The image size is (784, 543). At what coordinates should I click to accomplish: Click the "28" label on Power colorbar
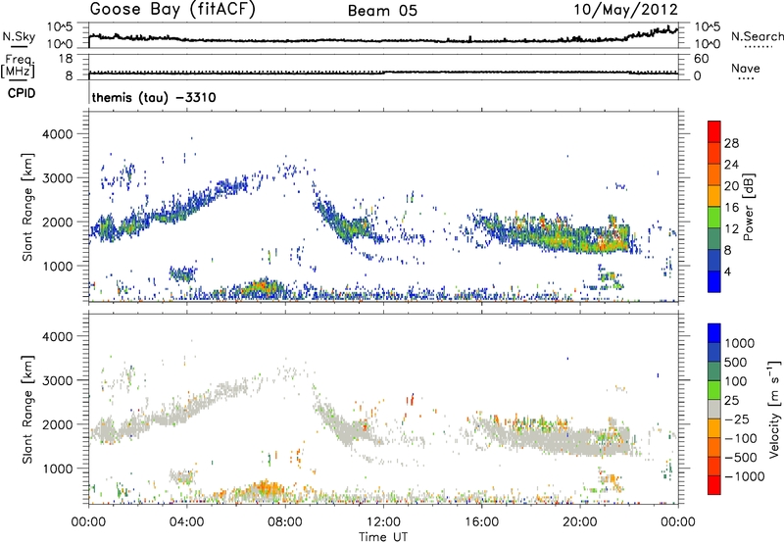731,143
